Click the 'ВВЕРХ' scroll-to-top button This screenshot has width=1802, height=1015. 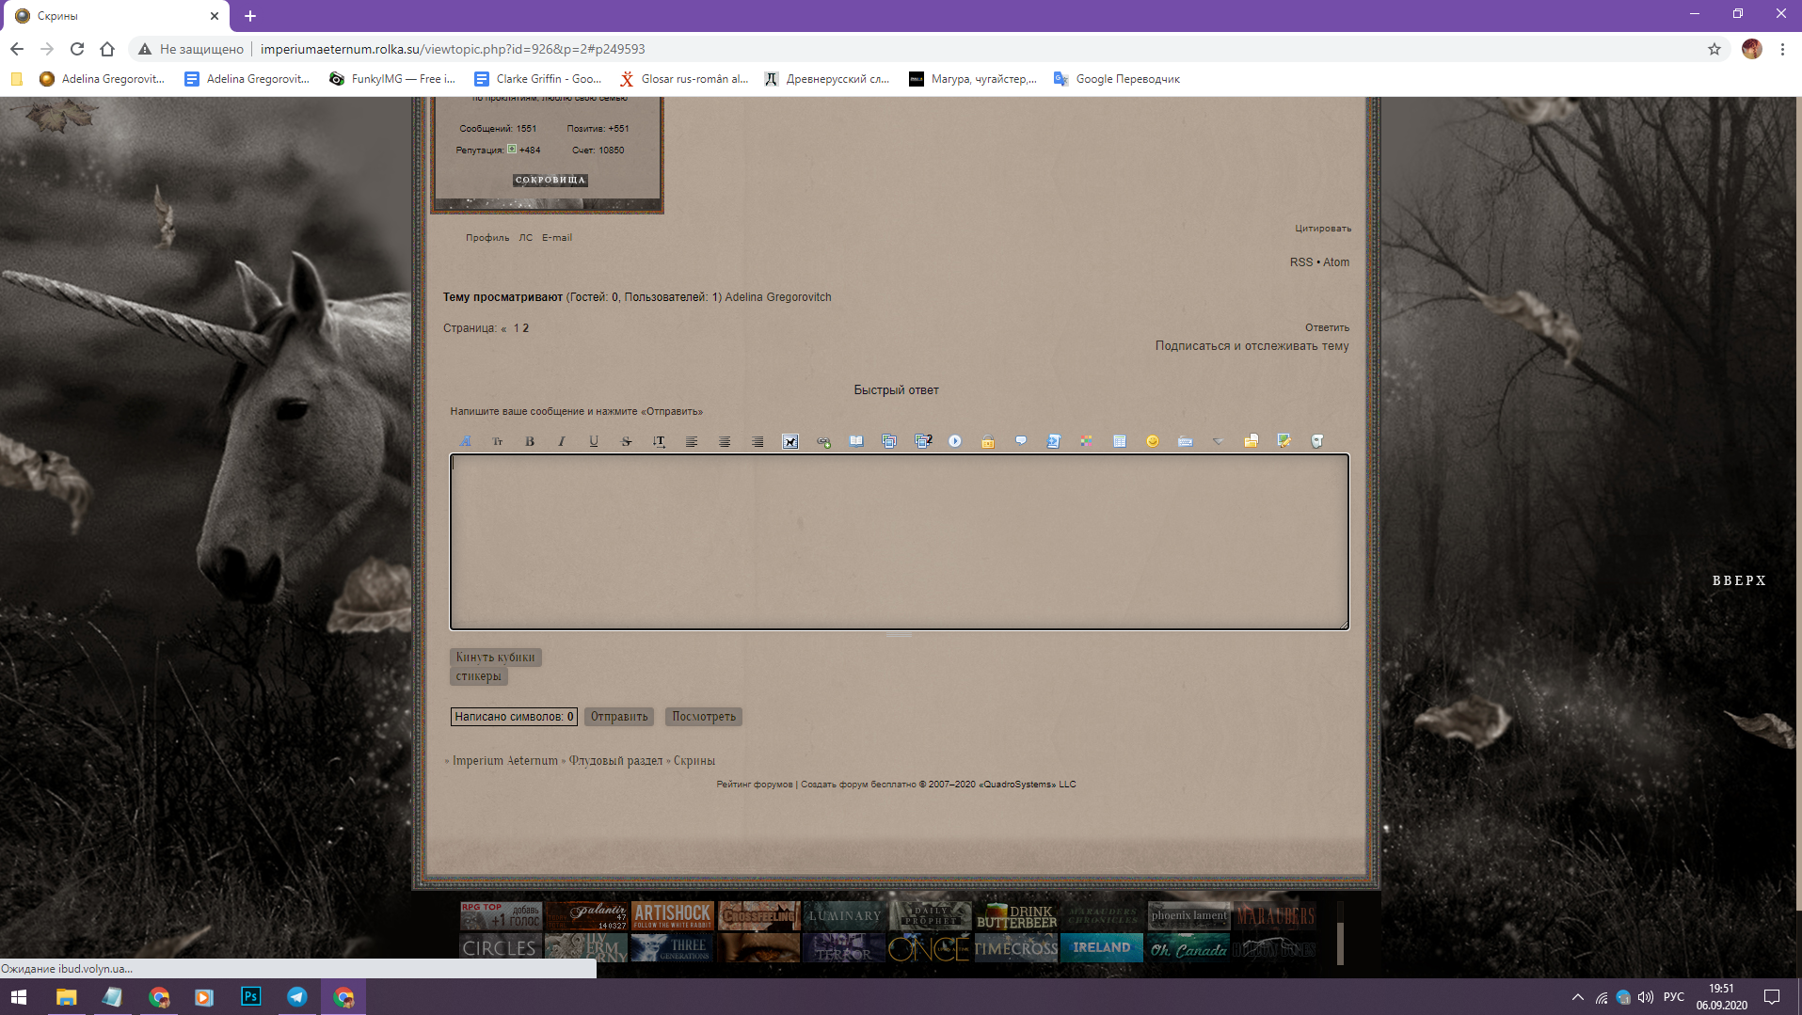(x=1739, y=581)
